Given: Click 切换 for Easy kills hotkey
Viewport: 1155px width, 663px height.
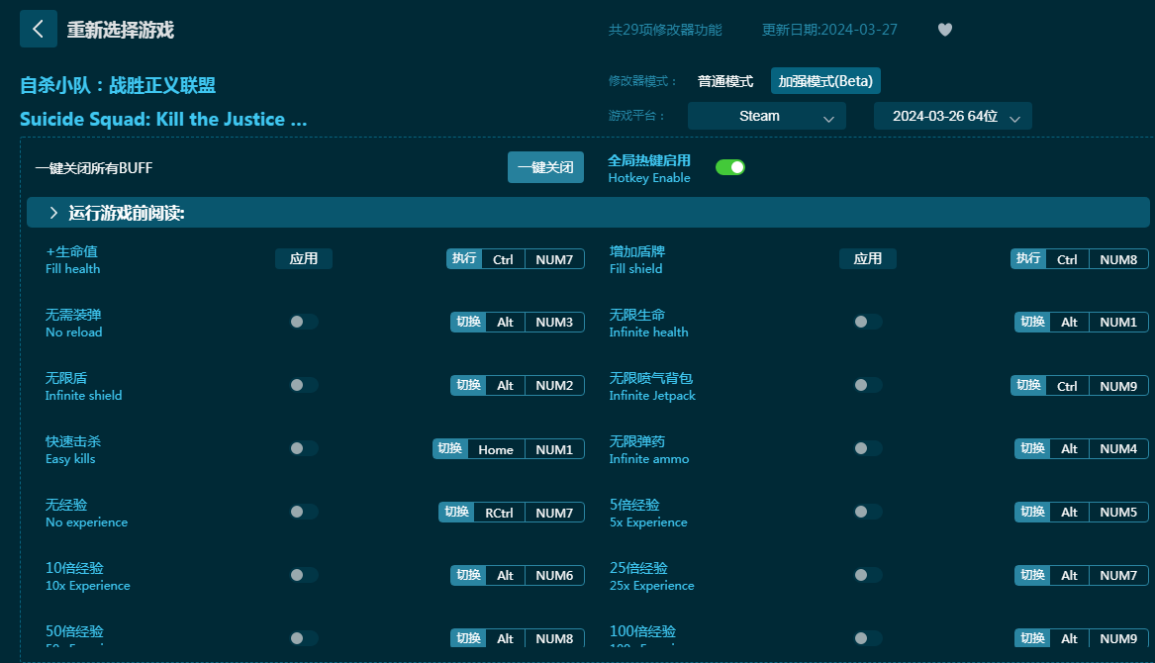Looking at the screenshot, I should tap(450, 448).
